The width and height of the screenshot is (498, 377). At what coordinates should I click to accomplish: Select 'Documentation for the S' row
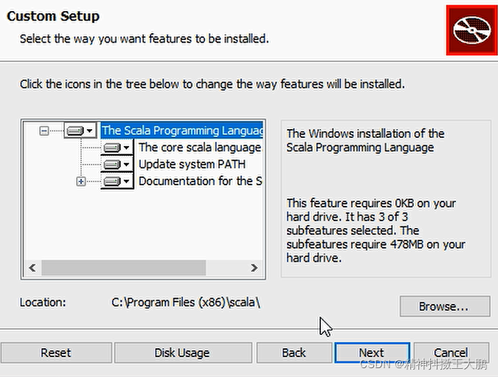(x=200, y=181)
